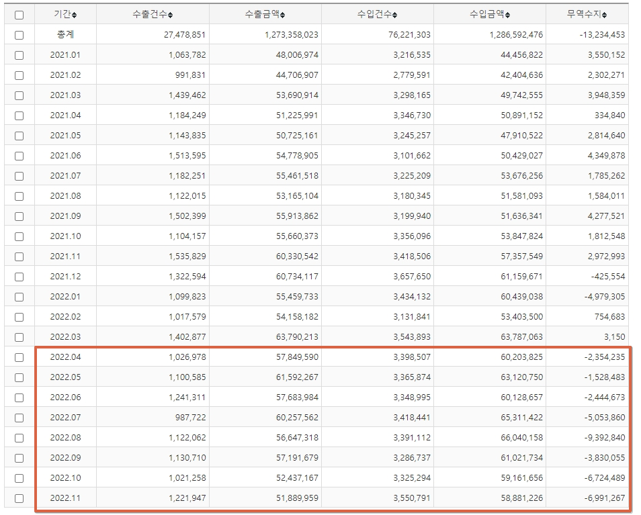Click the 수입금액 column header text
This screenshot has height=515, width=641.
point(487,14)
